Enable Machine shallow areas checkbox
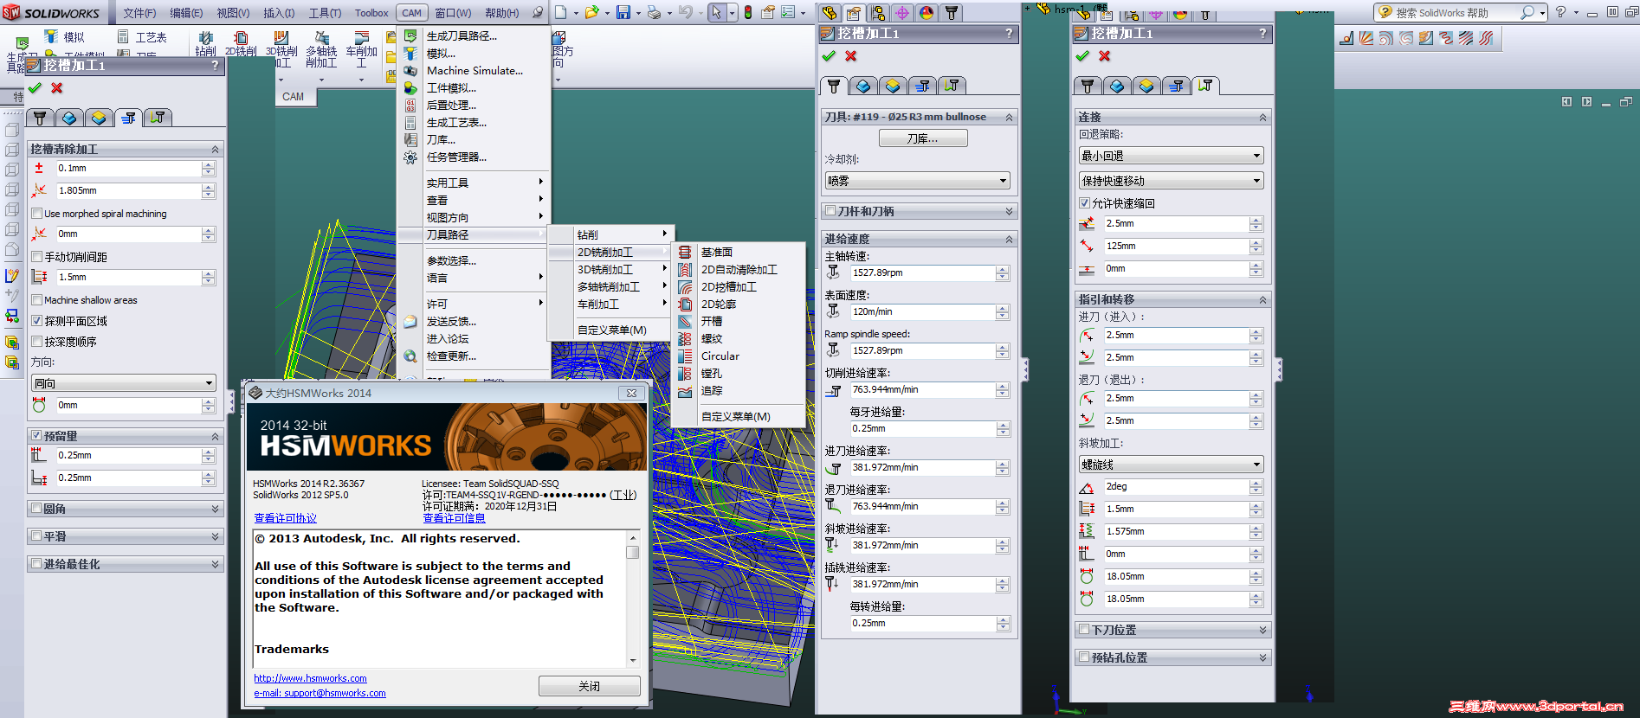 pyautogui.click(x=36, y=300)
